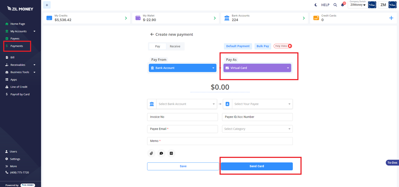Click the payee contact icon beside Select Your Payee
This screenshot has width=399, height=187.
click(x=228, y=104)
